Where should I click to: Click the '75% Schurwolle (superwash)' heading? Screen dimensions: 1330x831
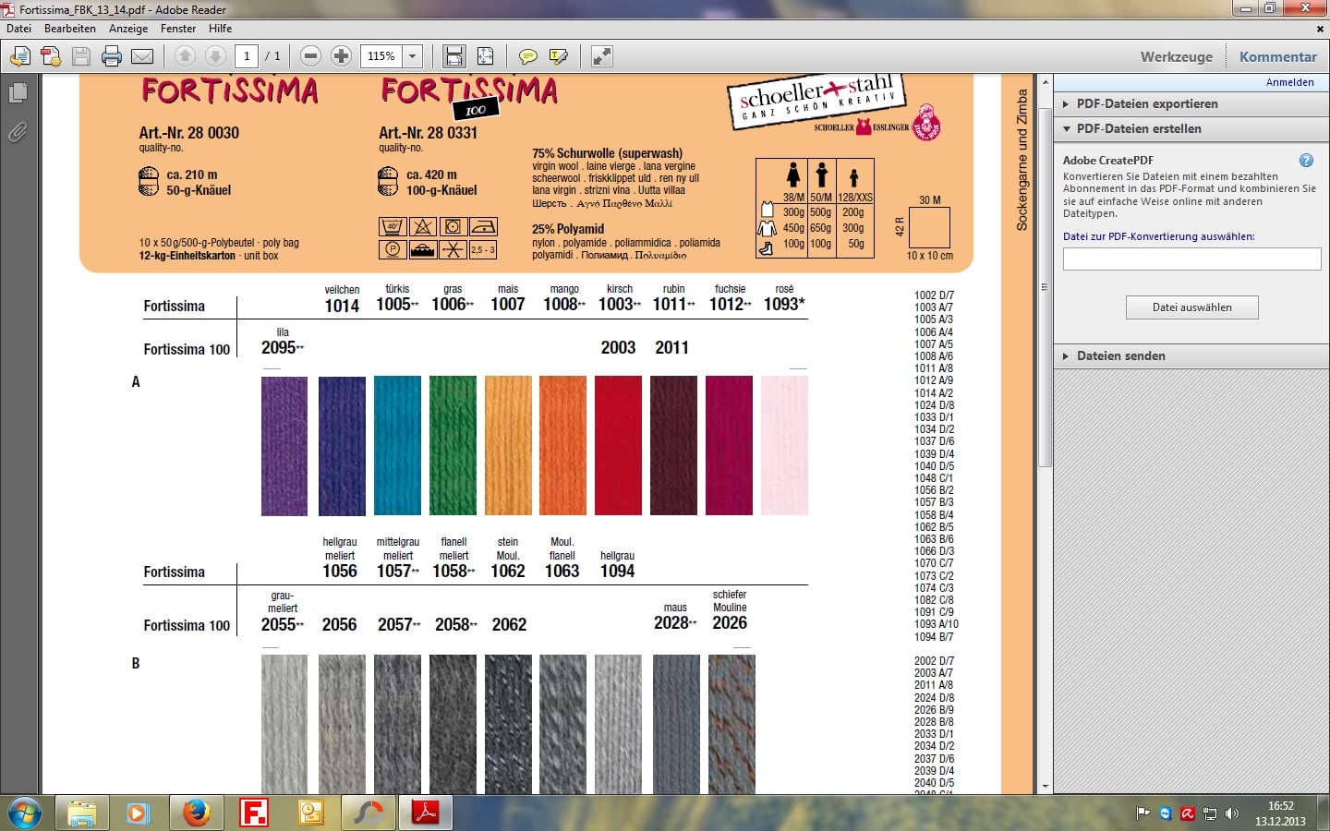[x=608, y=153]
